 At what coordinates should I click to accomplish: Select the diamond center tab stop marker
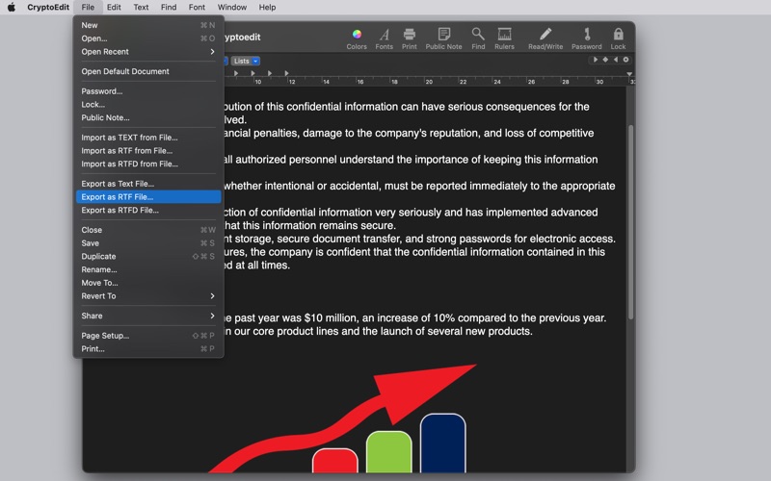pyautogui.click(x=605, y=60)
